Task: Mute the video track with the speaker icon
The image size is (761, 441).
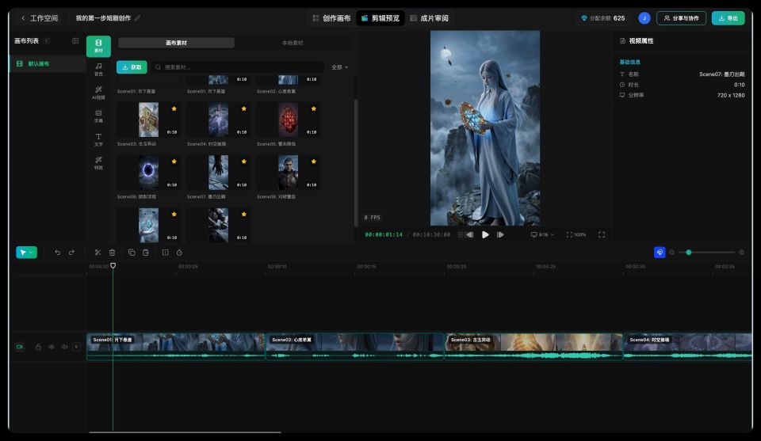Action: 64,347
